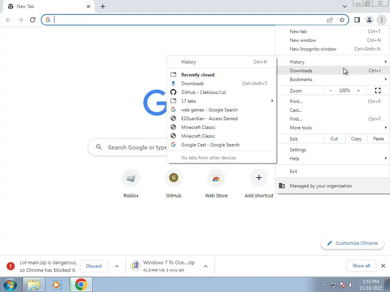Reopen GitHub - Cteklooo/Lol tab
390x292 pixels.
click(222, 92)
